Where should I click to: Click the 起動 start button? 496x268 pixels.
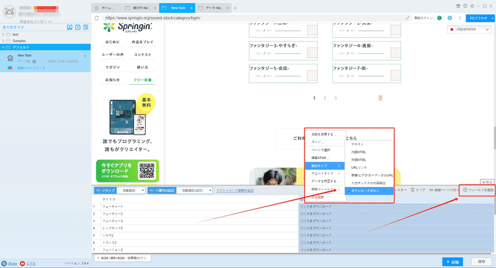pyautogui.click(x=453, y=262)
